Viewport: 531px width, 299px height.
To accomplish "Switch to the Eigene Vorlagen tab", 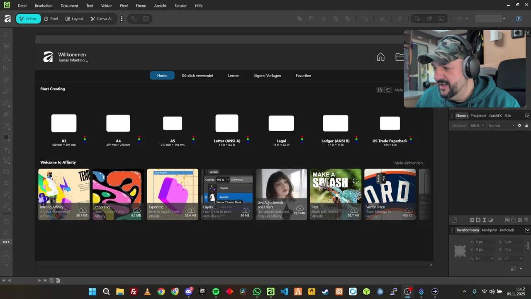I will coord(268,76).
